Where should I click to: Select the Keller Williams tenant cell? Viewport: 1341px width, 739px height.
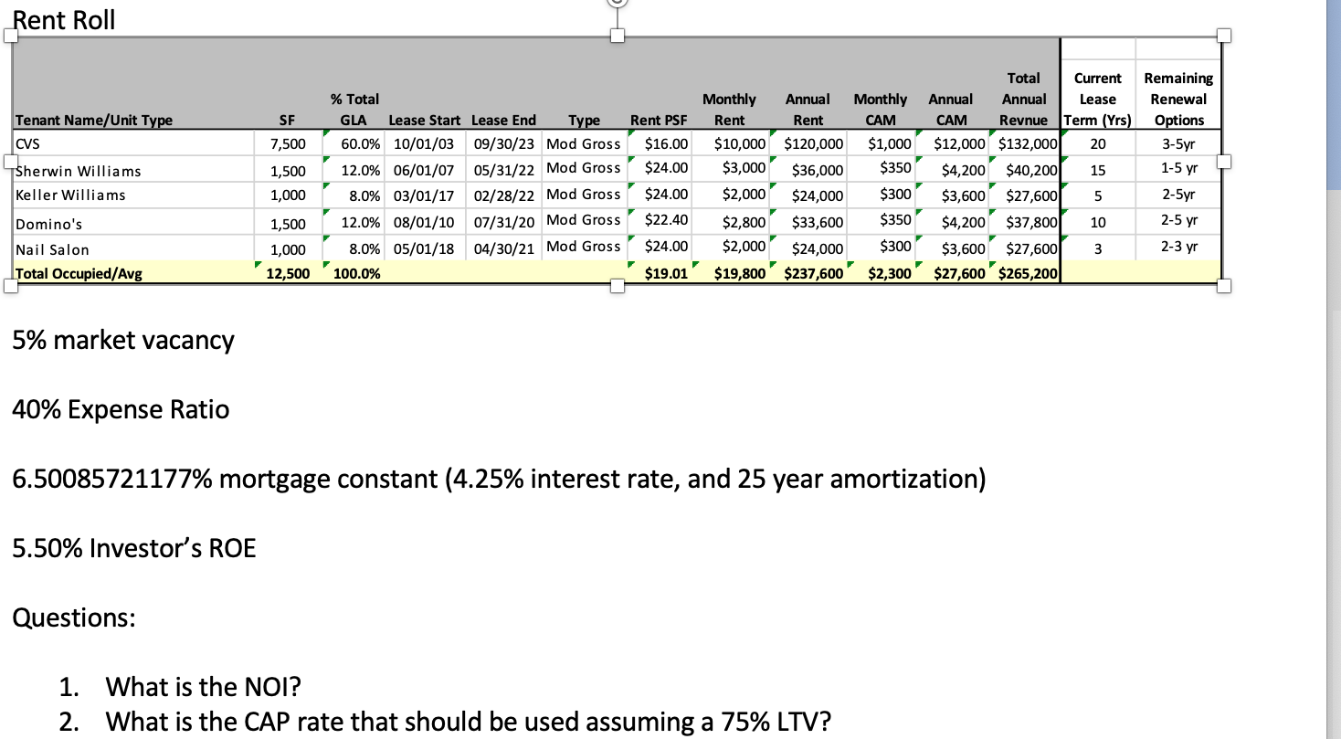pyautogui.click(x=132, y=195)
